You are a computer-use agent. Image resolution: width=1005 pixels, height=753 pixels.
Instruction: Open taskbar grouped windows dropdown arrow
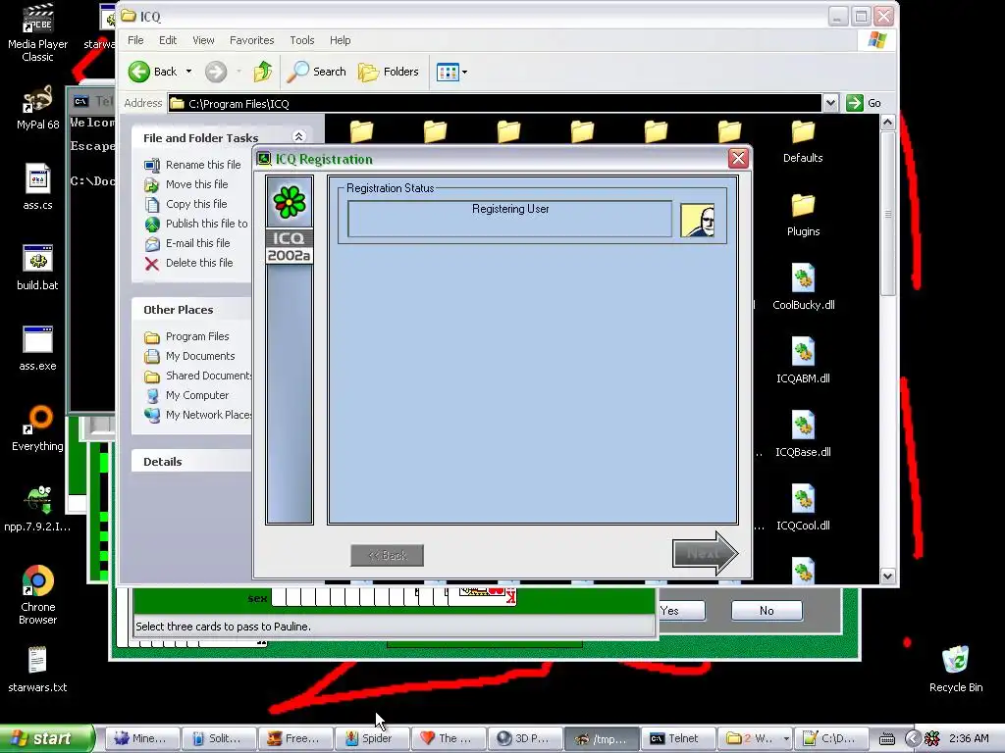(x=786, y=738)
